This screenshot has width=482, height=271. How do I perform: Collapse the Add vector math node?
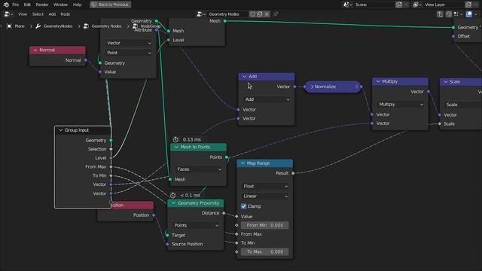coord(244,77)
